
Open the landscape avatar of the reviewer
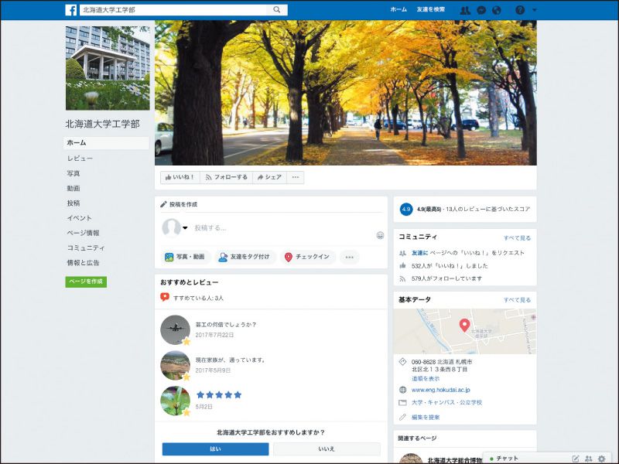click(x=175, y=365)
